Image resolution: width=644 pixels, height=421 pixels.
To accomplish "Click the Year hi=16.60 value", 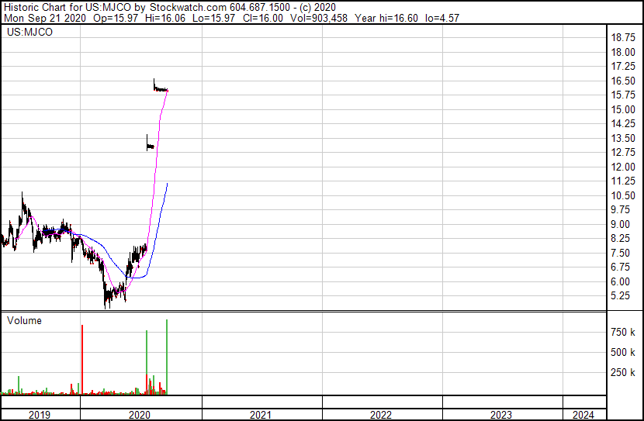I will click(x=386, y=18).
